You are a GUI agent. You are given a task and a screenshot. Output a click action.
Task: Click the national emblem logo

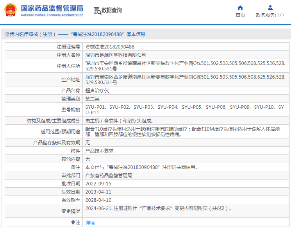point(11,11)
